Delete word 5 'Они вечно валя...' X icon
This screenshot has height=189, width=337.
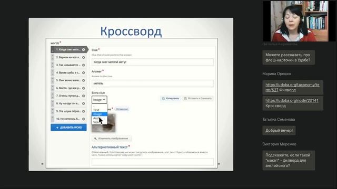coord(83,80)
